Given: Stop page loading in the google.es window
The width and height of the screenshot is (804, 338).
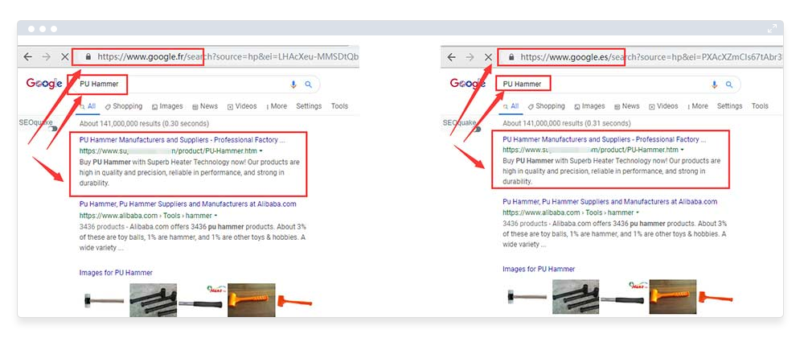Looking at the screenshot, I should pyautogui.click(x=489, y=57).
